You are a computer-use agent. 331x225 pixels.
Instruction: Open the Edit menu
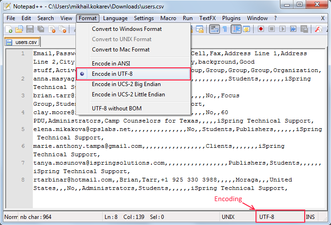pos(26,18)
